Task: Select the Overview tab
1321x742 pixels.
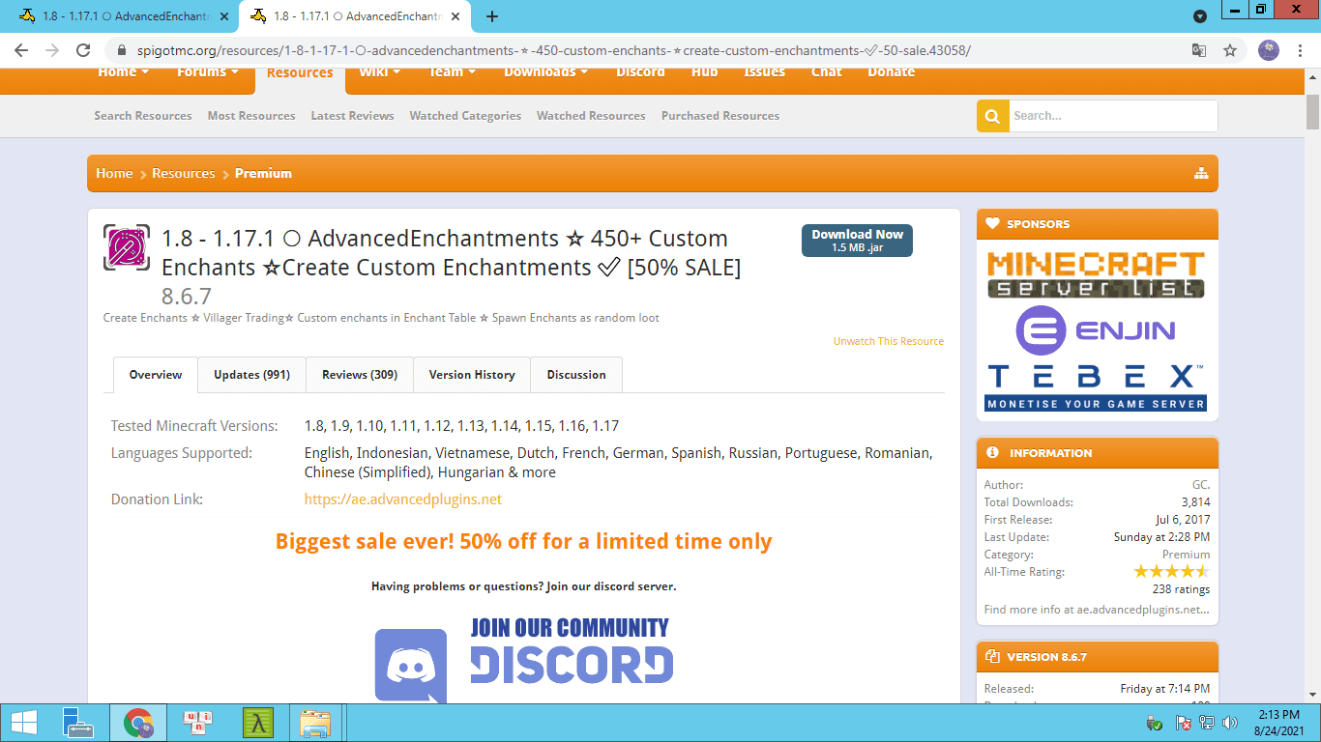Action: 156,375
